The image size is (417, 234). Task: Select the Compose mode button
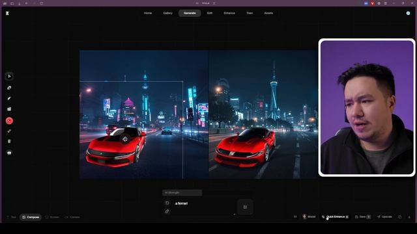tap(31, 217)
